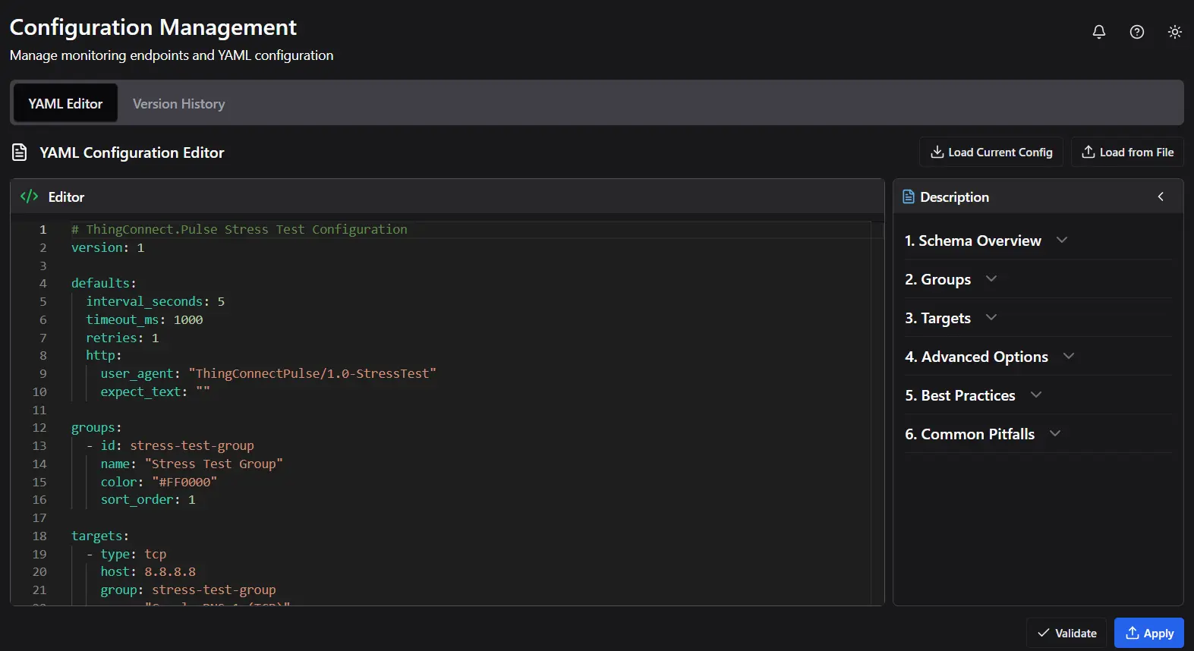The image size is (1194, 651).
Task: Click the code brackets icon in Editor header
Action: tap(29, 197)
